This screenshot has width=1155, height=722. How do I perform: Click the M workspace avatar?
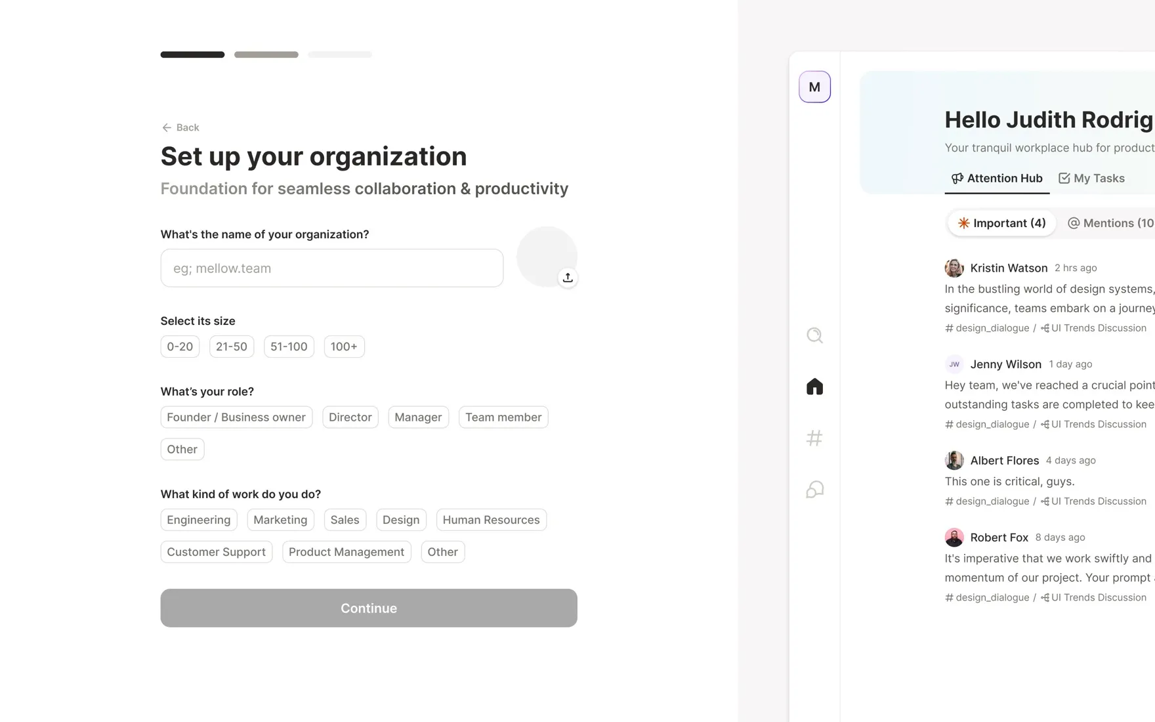coord(814,87)
